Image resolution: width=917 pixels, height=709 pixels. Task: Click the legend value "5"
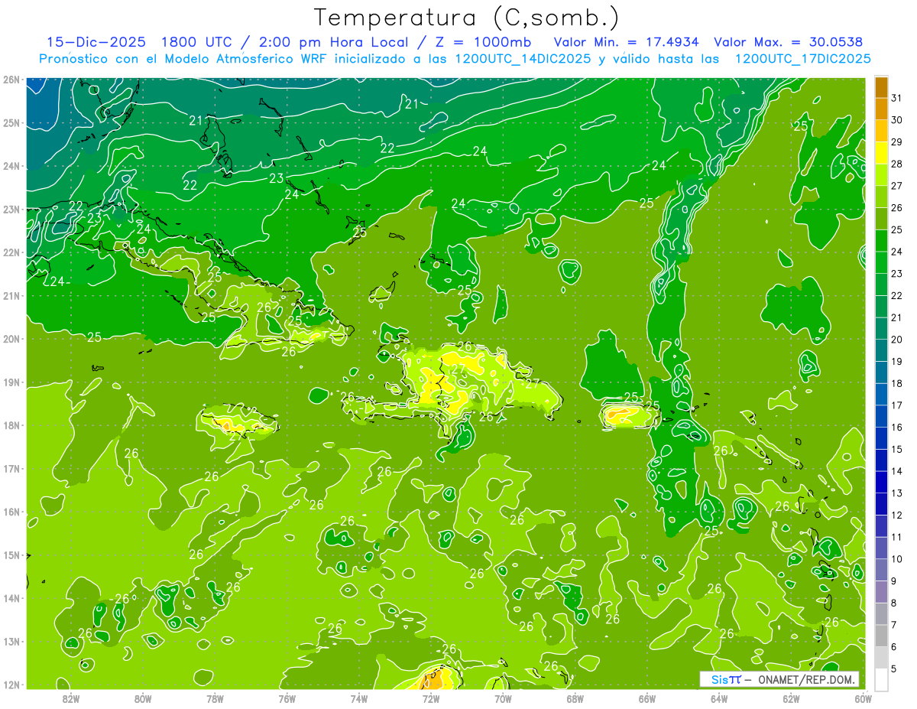(894, 668)
